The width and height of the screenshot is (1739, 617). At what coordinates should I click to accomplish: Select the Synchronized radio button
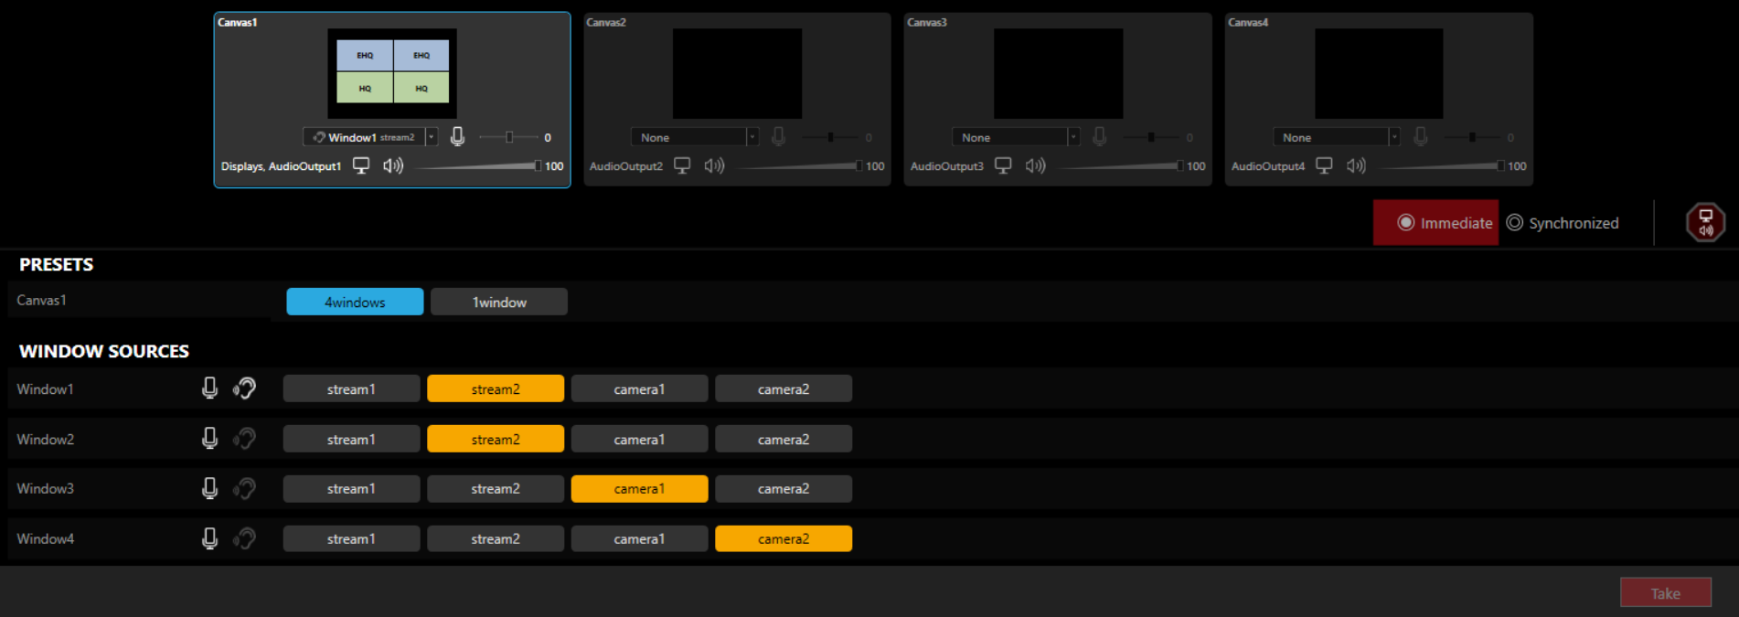1515,223
